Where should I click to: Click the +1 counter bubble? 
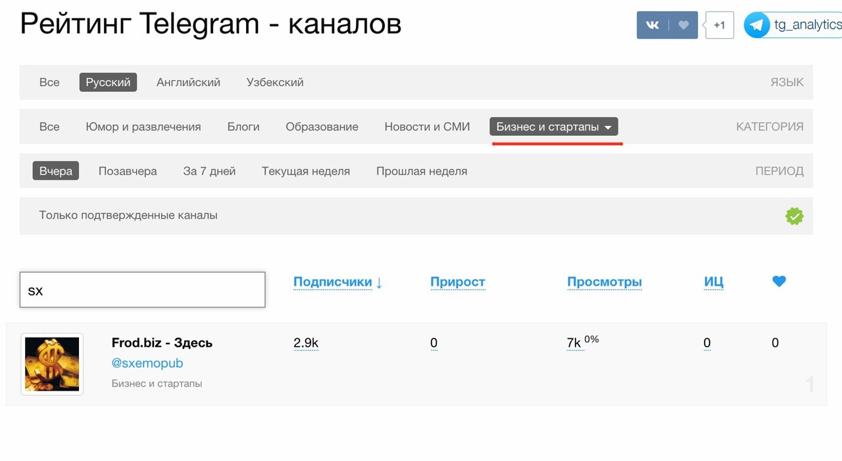[719, 25]
